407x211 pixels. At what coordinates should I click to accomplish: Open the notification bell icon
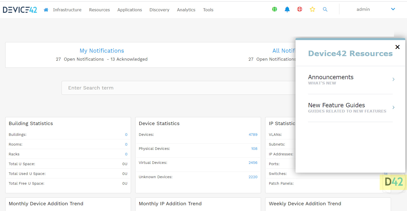pyautogui.click(x=287, y=9)
